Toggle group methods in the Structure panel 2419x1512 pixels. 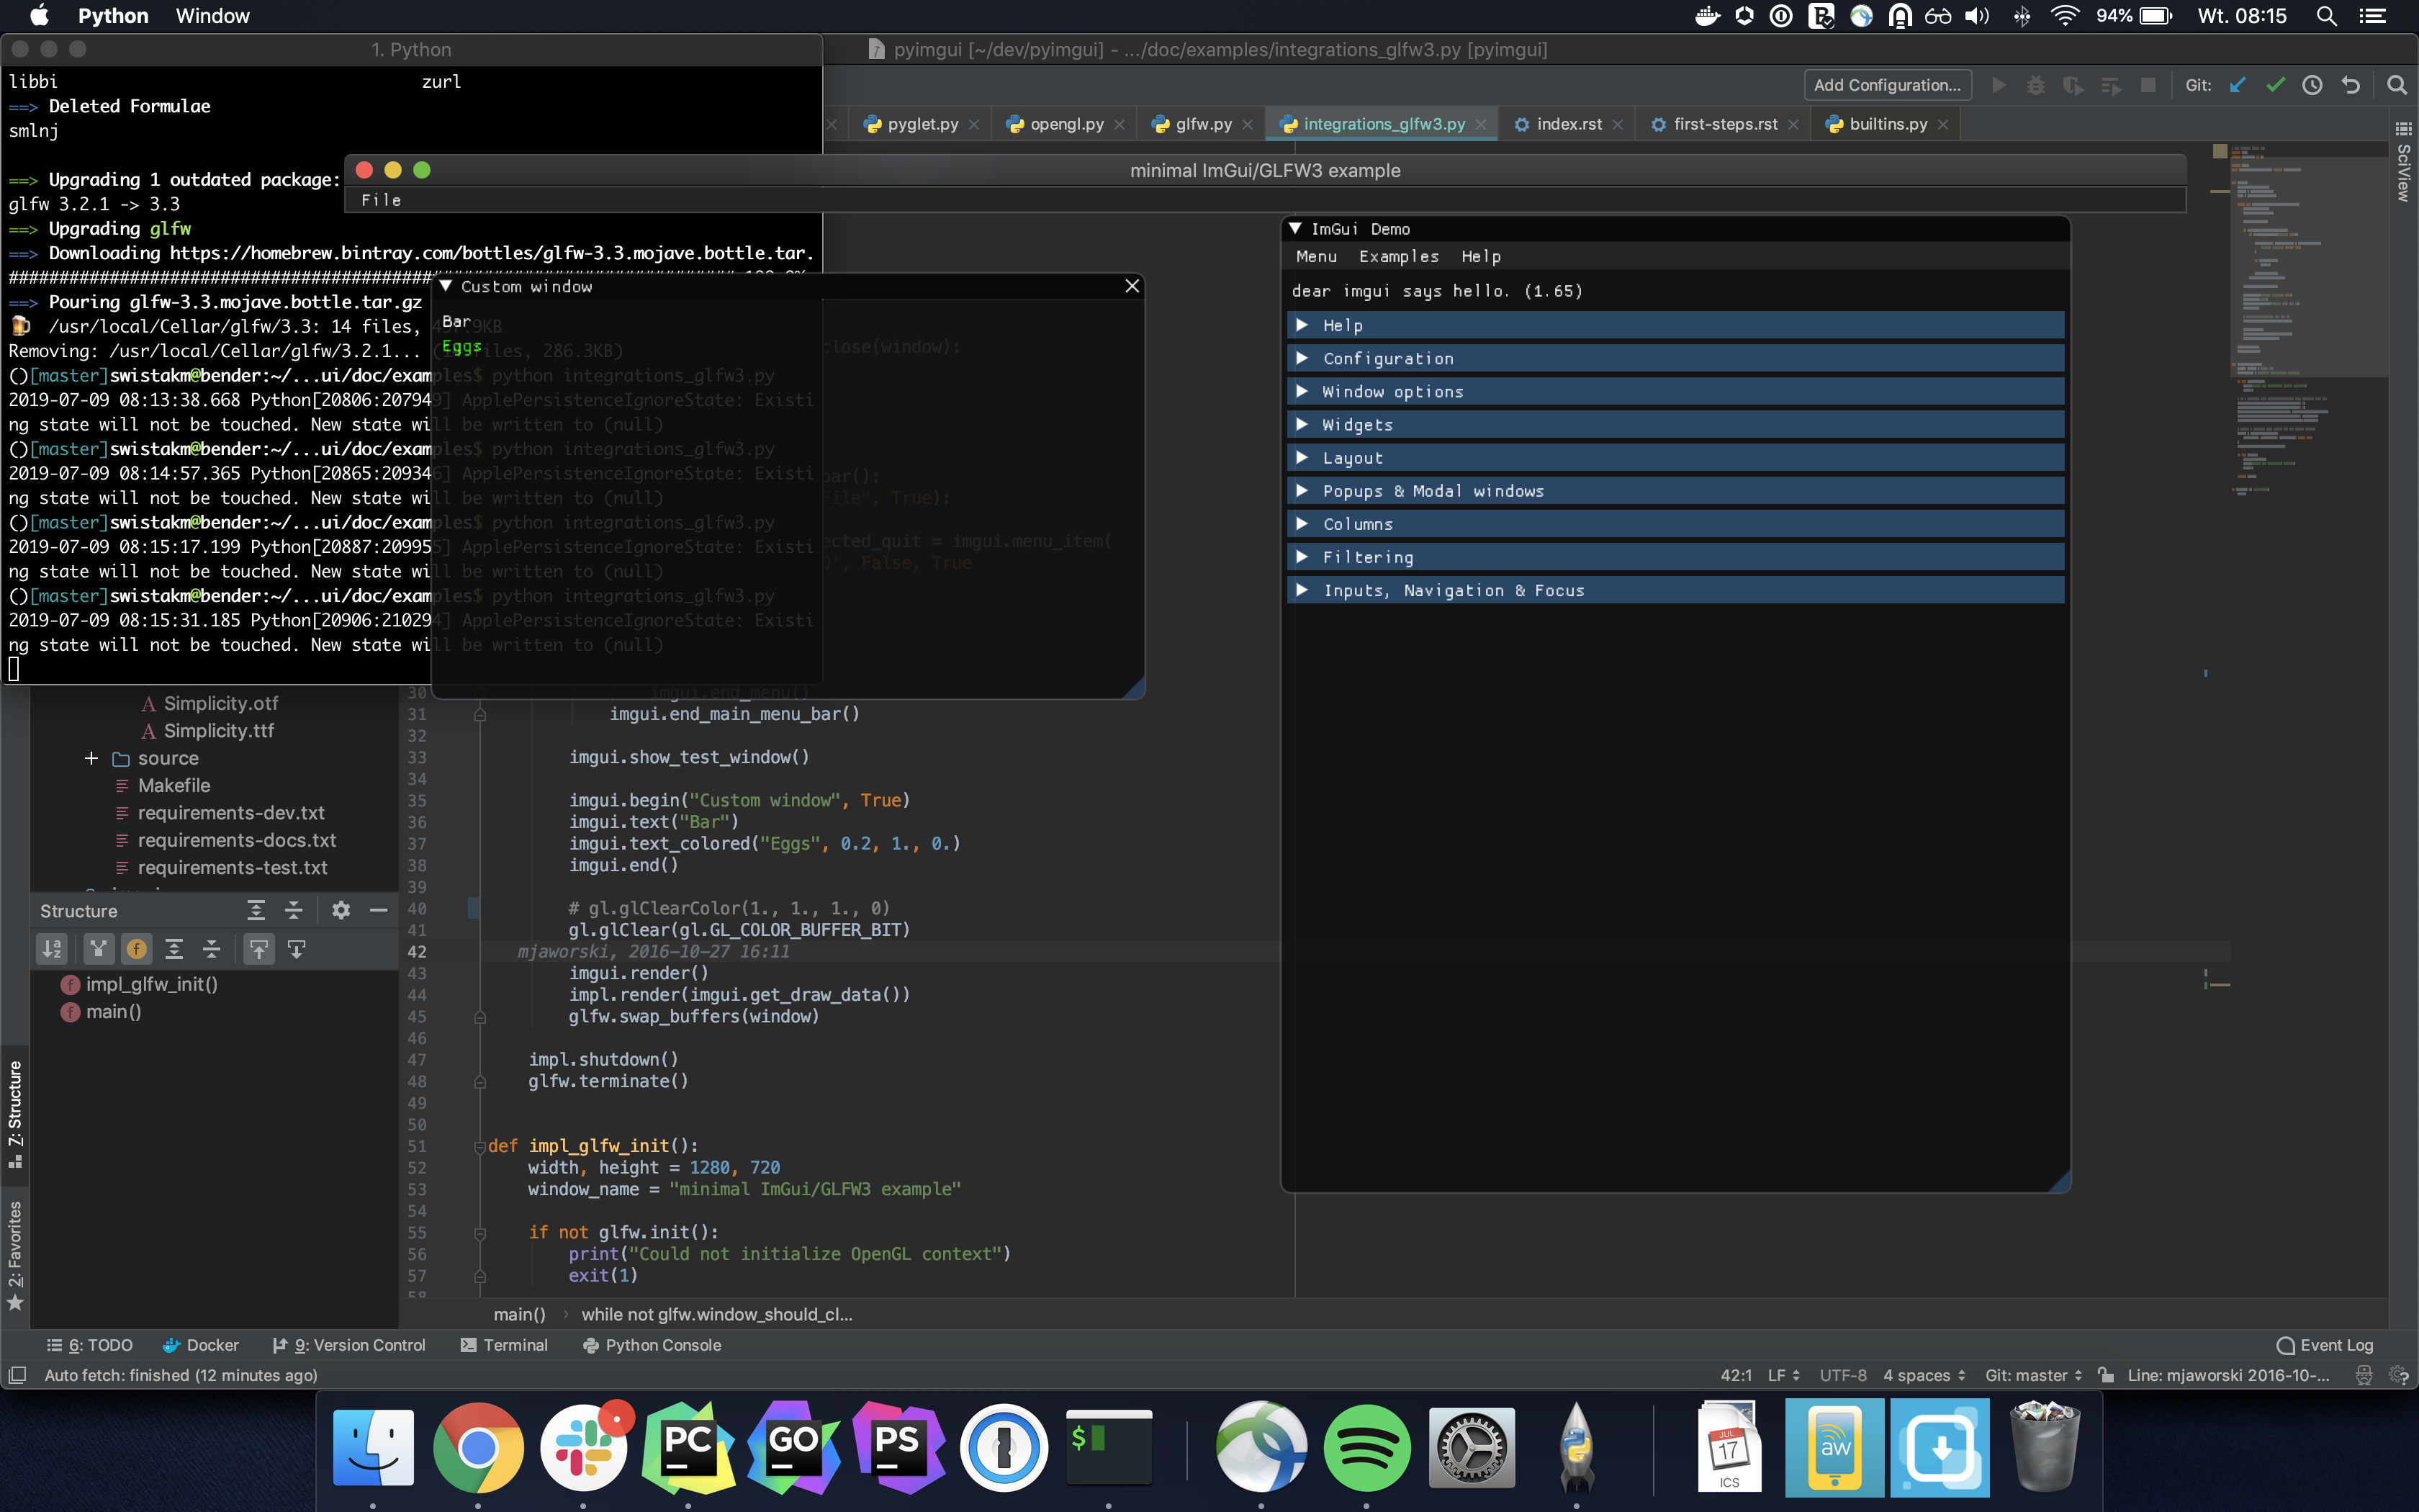pyautogui.click(x=99, y=949)
